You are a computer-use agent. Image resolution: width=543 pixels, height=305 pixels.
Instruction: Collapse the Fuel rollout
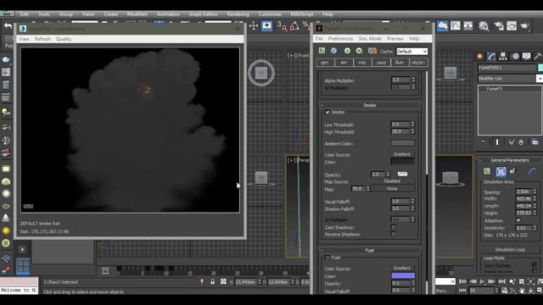(369, 250)
